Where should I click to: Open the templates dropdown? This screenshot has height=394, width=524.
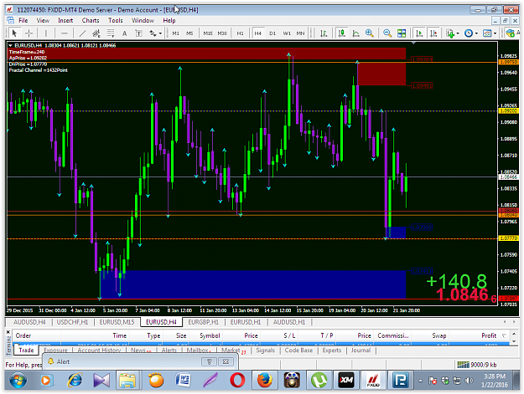coord(490,33)
